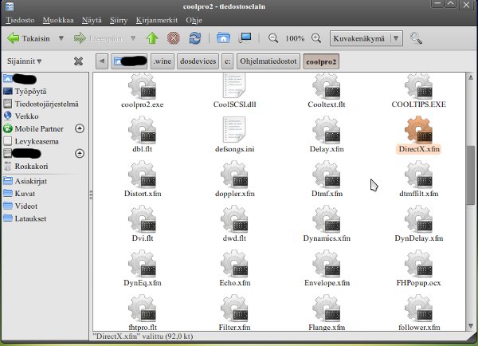The height and width of the screenshot is (346, 478).
Task: Click the scrollbar down arrow
Action: click(471, 326)
